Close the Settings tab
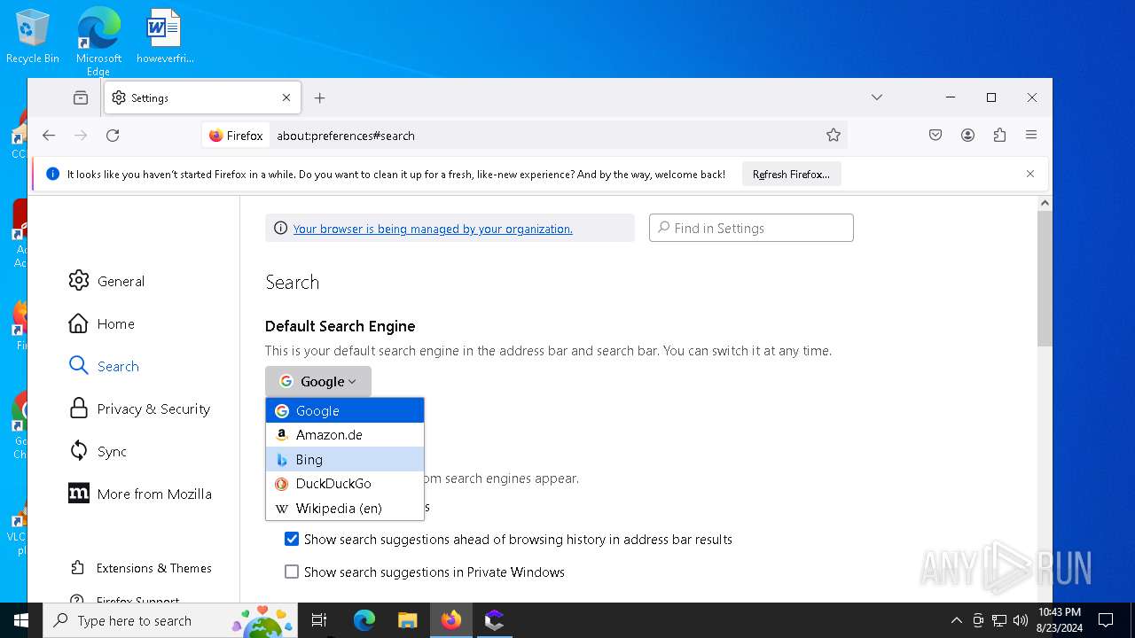 click(x=286, y=97)
